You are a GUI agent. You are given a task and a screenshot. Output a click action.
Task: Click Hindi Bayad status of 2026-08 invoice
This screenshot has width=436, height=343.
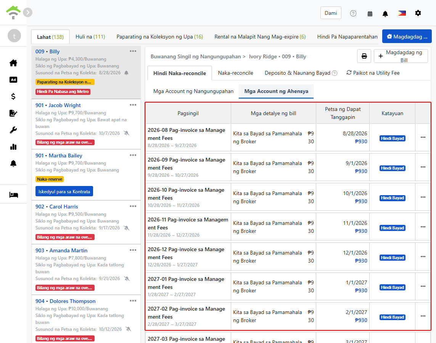tap(393, 138)
